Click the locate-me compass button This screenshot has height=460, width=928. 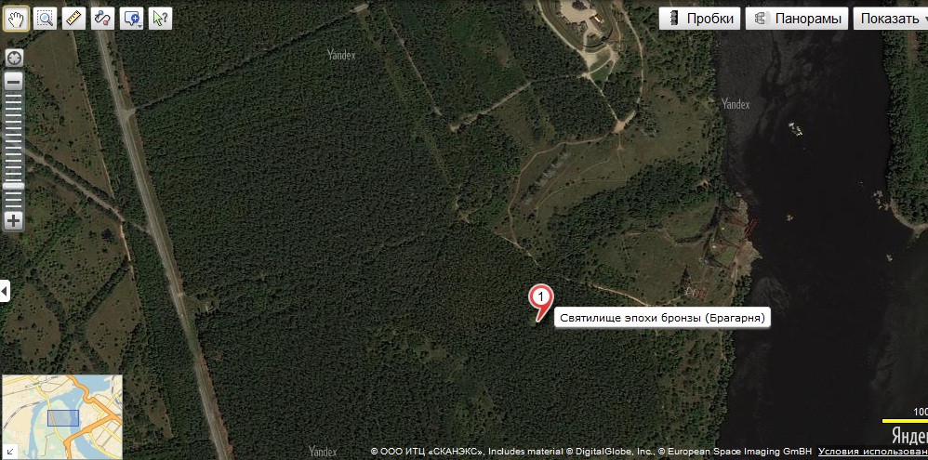point(14,58)
